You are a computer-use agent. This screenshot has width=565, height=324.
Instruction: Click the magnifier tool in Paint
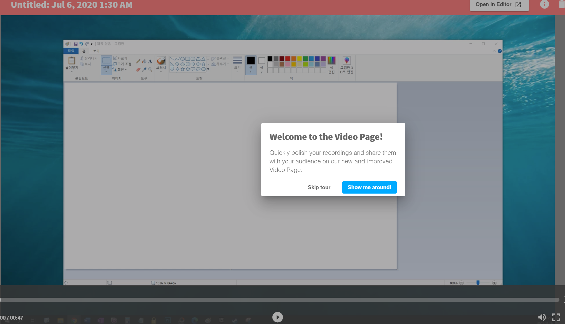click(x=150, y=70)
